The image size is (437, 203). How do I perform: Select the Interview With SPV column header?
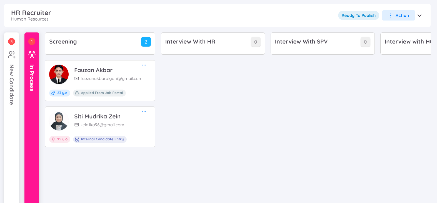(301, 42)
